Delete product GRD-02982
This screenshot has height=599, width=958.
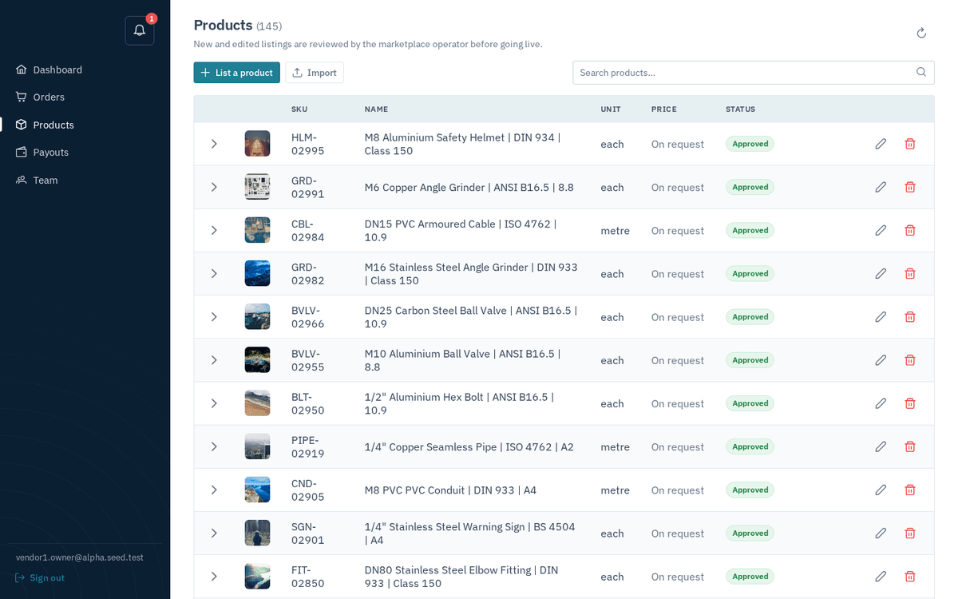click(910, 273)
